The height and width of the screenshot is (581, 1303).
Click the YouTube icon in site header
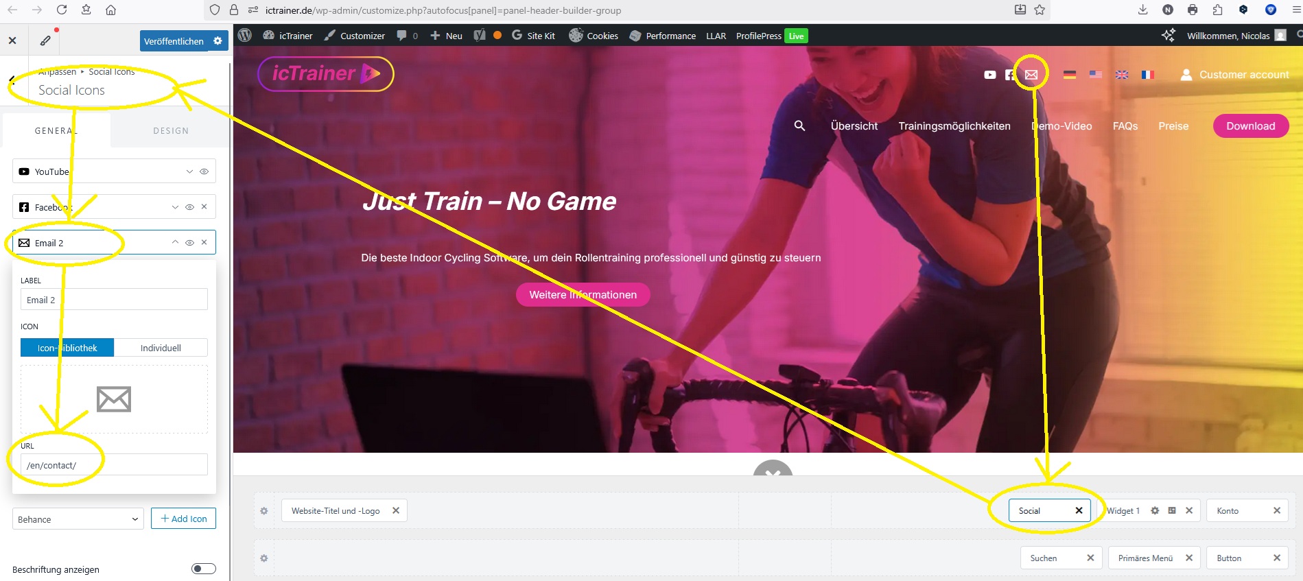pyautogui.click(x=989, y=75)
